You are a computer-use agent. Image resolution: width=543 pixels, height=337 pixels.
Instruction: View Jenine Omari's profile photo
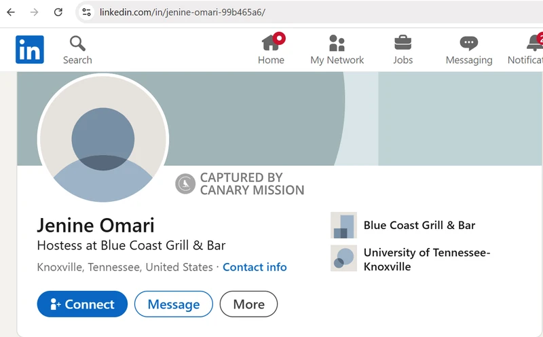103,139
